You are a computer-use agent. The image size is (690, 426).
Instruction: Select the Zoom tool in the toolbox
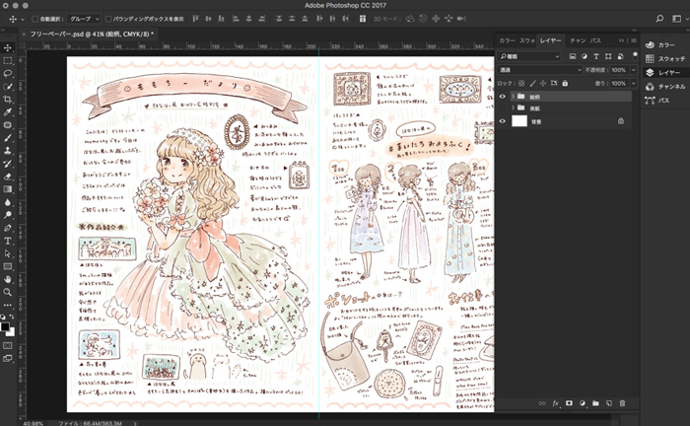click(x=8, y=292)
